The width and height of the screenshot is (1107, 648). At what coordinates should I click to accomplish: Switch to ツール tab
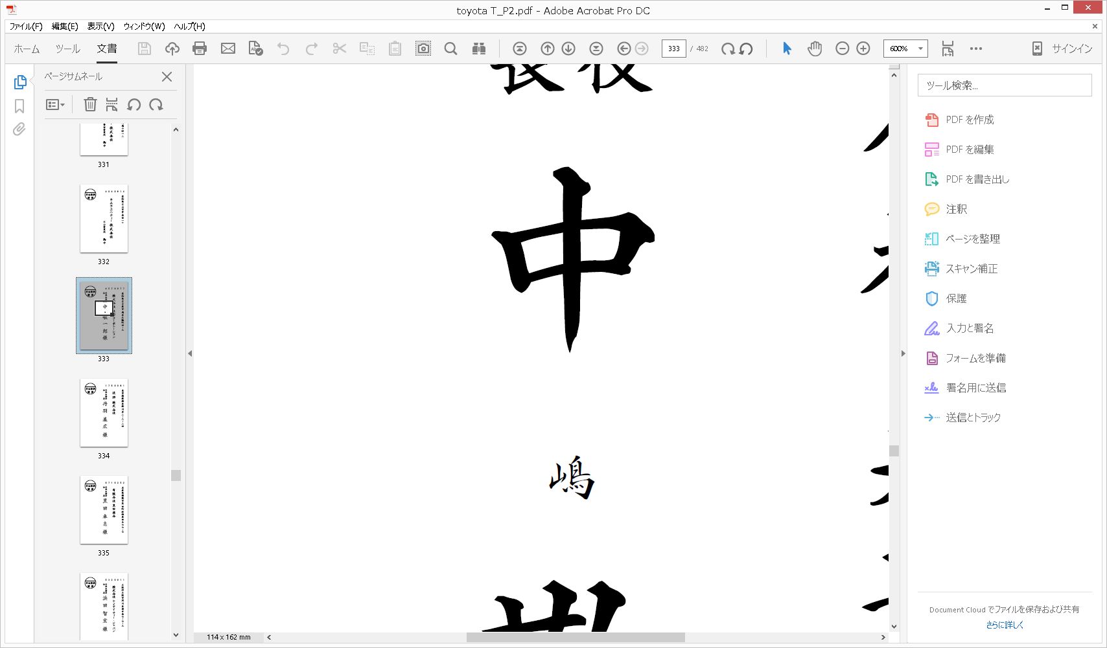pos(67,49)
